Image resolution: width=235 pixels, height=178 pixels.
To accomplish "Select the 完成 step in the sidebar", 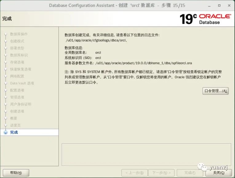I will tap(14, 132).
